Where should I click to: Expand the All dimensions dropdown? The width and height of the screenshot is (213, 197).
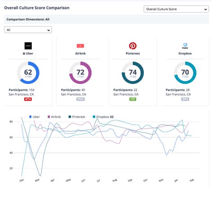click(x=28, y=30)
